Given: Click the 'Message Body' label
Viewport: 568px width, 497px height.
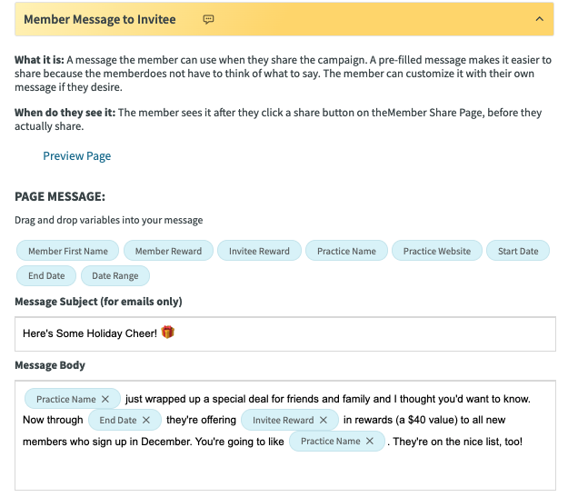Looking at the screenshot, I should pyautogui.click(x=50, y=365).
